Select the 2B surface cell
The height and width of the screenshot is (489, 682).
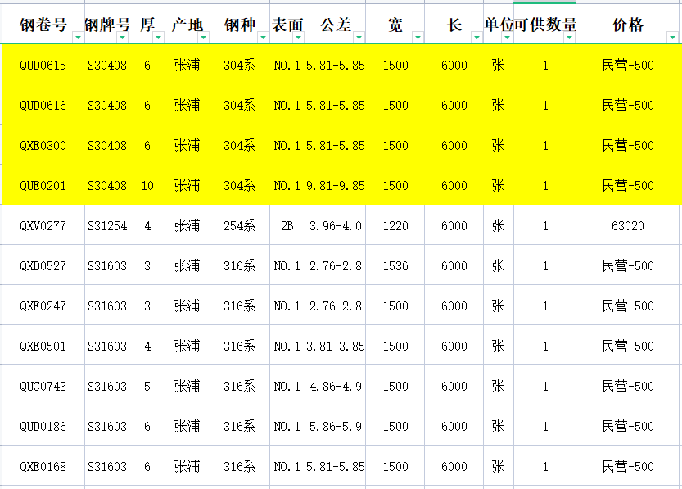point(287,226)
